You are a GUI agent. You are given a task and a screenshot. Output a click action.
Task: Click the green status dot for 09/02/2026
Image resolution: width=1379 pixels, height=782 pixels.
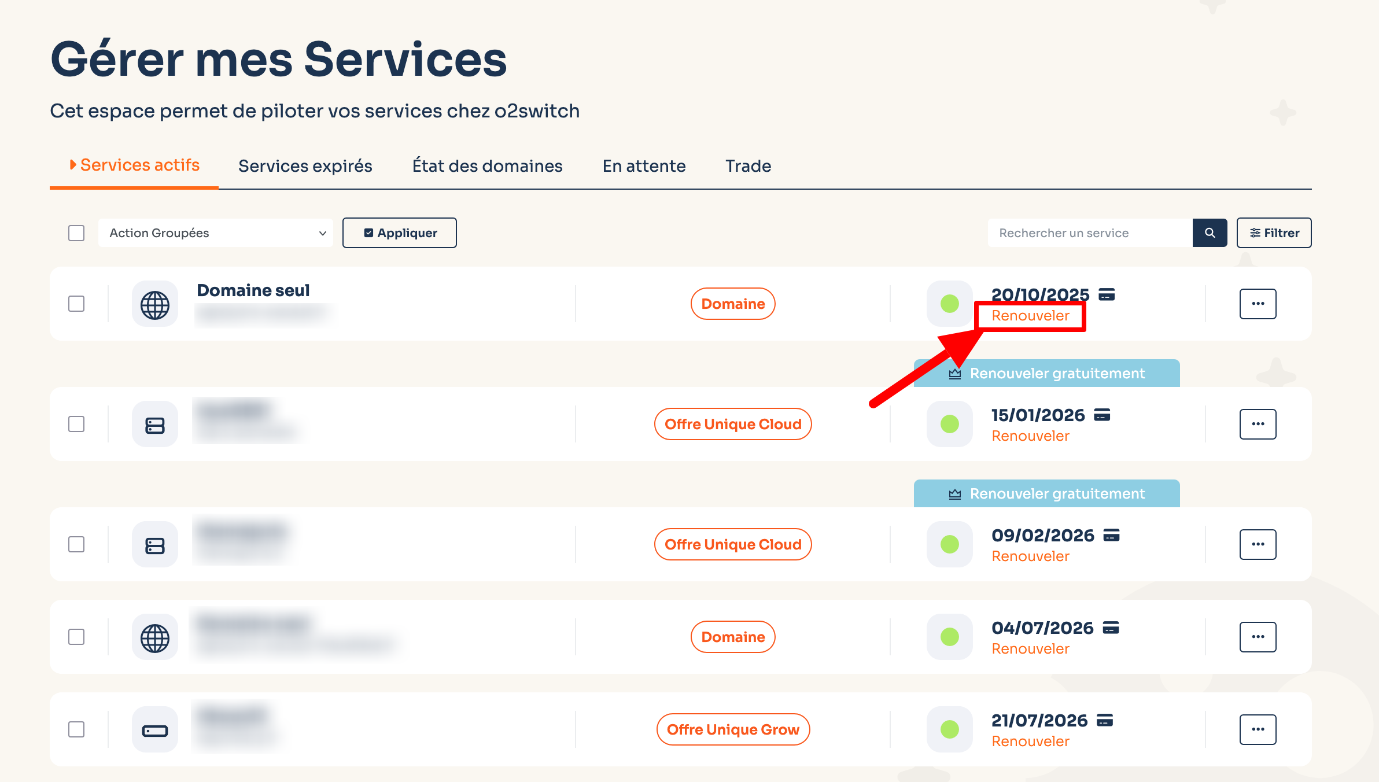[x=950, y=544]
